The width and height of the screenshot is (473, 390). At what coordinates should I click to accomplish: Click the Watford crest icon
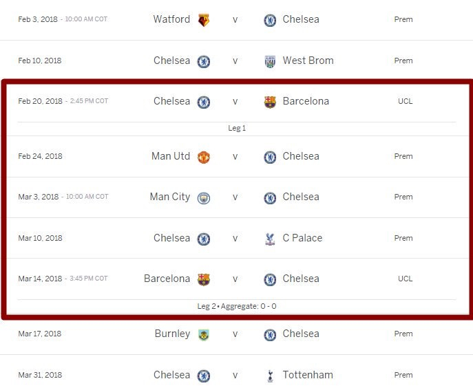click(204, 20)
